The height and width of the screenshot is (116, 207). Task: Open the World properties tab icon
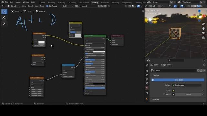pyautogui.click(x=147, y=88)
